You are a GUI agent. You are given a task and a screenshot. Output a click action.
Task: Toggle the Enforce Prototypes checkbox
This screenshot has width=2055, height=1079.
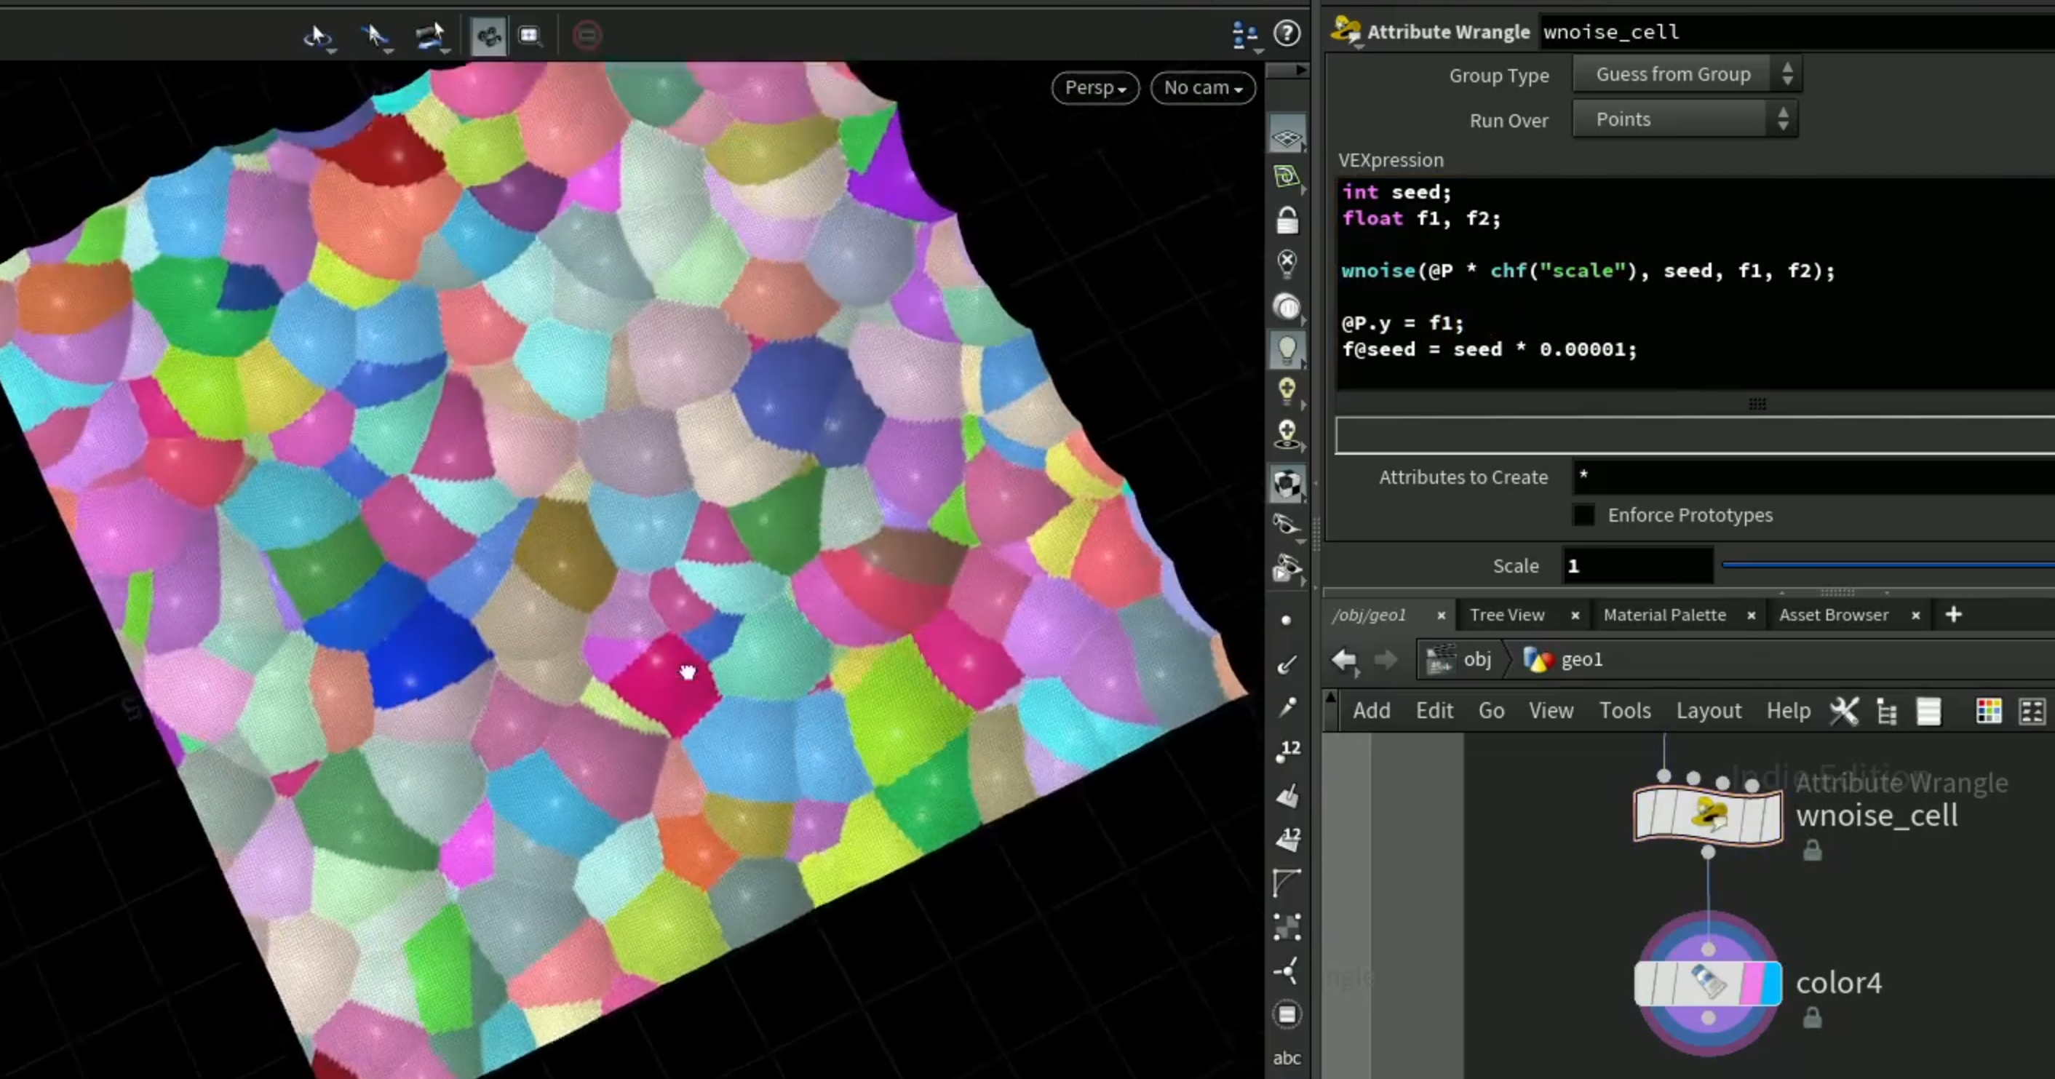click(x=1583, y=515)
